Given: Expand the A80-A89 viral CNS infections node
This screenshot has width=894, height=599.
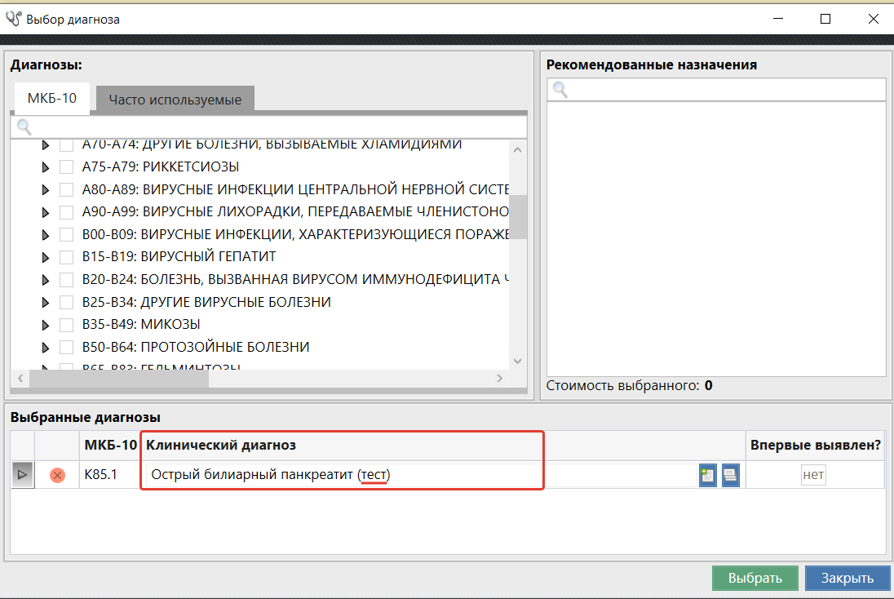Looking at the screenshot, I should [46, 190].
